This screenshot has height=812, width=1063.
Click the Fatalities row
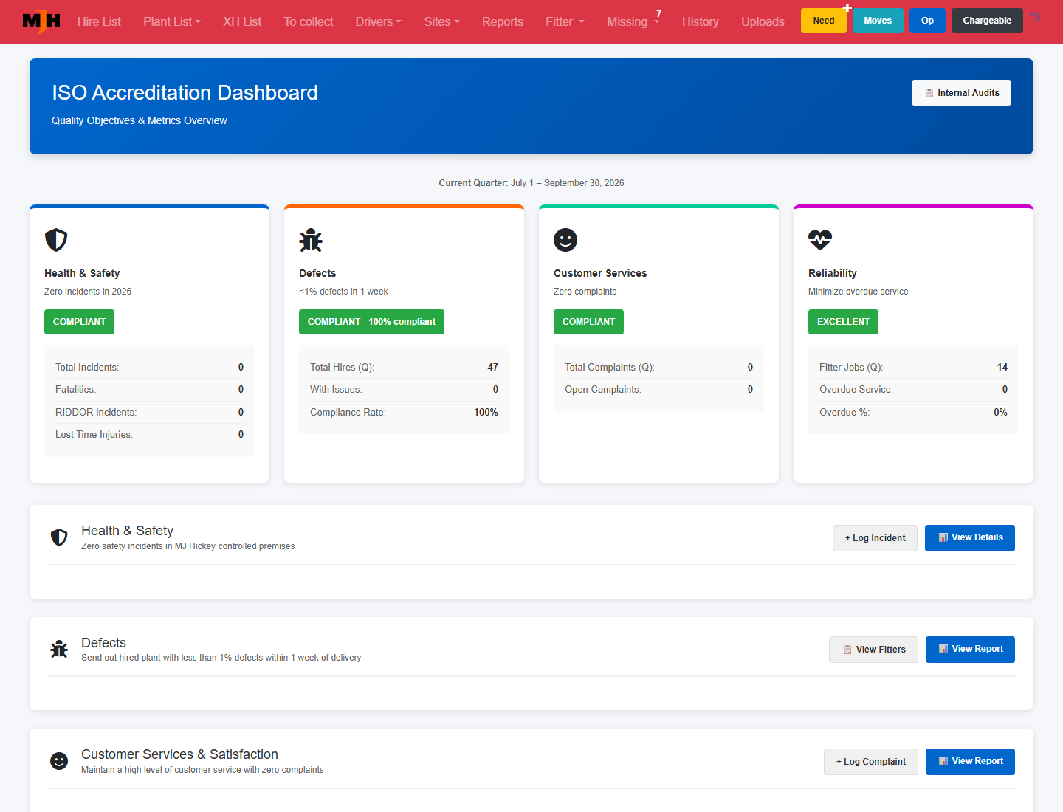point(149,390)
